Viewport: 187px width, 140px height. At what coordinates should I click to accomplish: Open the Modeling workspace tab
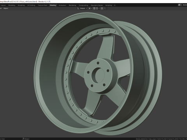pyautogui.click(x=12, y=5)
